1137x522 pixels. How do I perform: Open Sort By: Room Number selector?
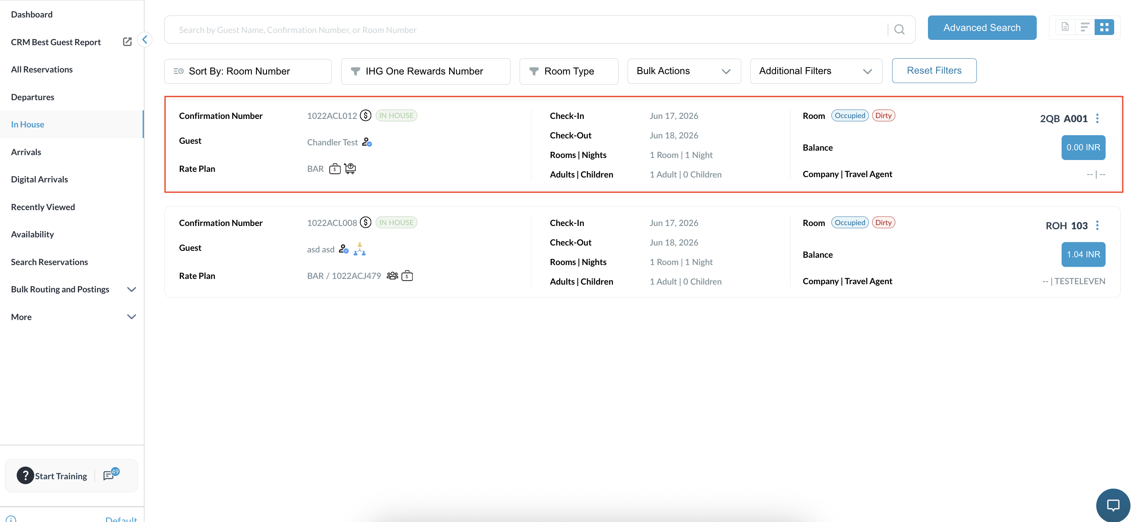pyautogui.click(x=248, y=71)
